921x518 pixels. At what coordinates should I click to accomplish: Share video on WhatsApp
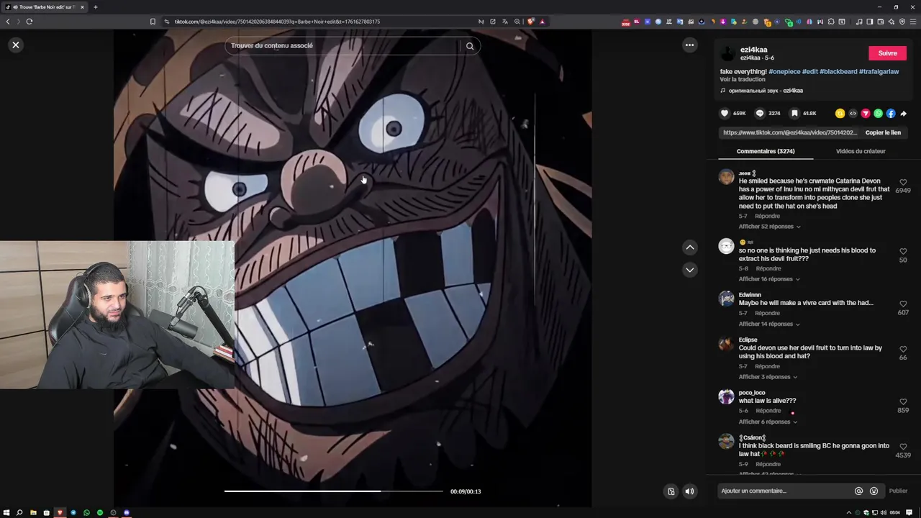tap(878, 114)
